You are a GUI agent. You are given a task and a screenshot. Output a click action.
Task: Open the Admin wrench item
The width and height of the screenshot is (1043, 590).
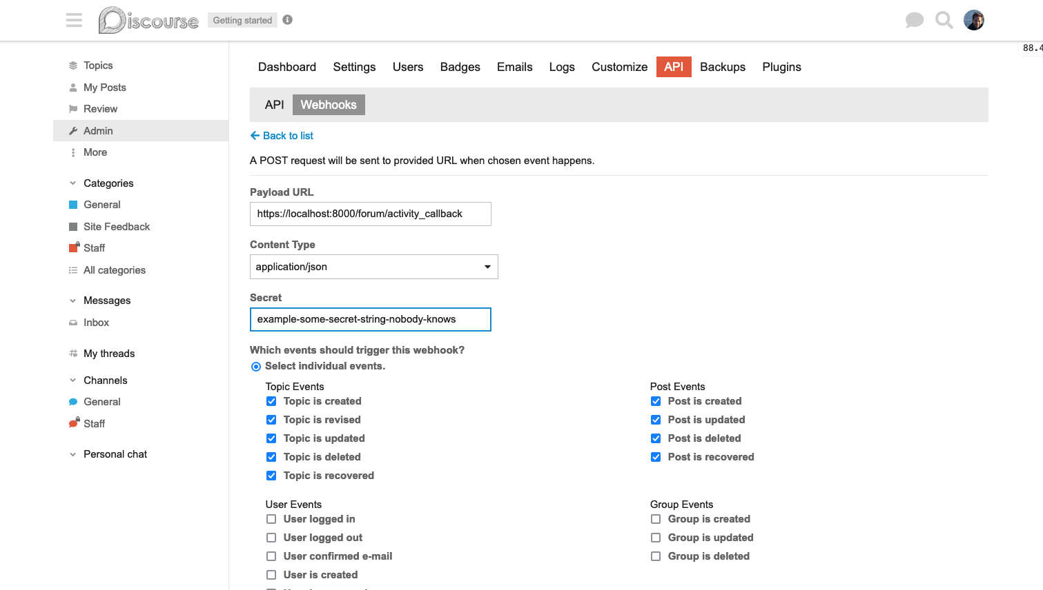click(x=98, y=131)
